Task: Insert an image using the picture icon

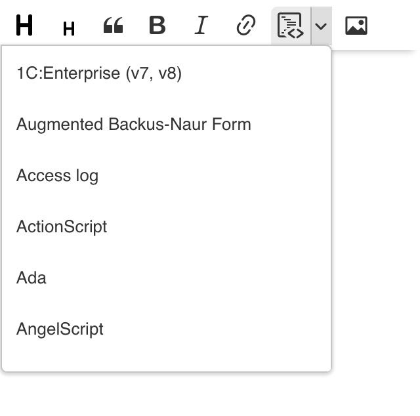Action: point(356,26)
